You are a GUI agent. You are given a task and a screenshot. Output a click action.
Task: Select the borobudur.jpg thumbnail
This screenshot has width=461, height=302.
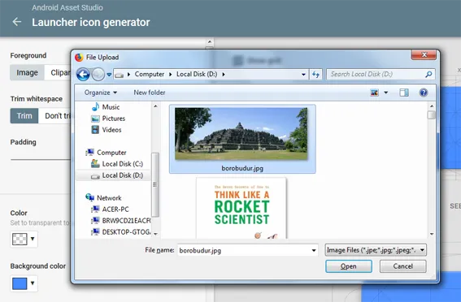pos(241,133)
